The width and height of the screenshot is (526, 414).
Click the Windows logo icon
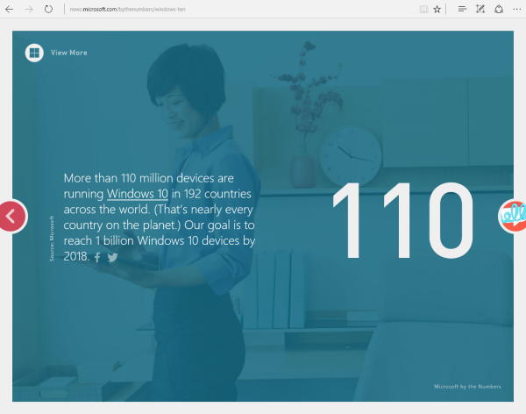tap(34, 53)
